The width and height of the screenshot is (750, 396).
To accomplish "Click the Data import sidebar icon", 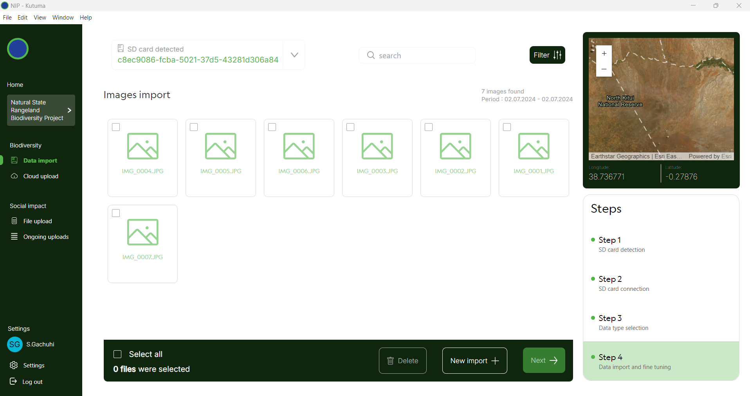I will [x=14, y=160].
